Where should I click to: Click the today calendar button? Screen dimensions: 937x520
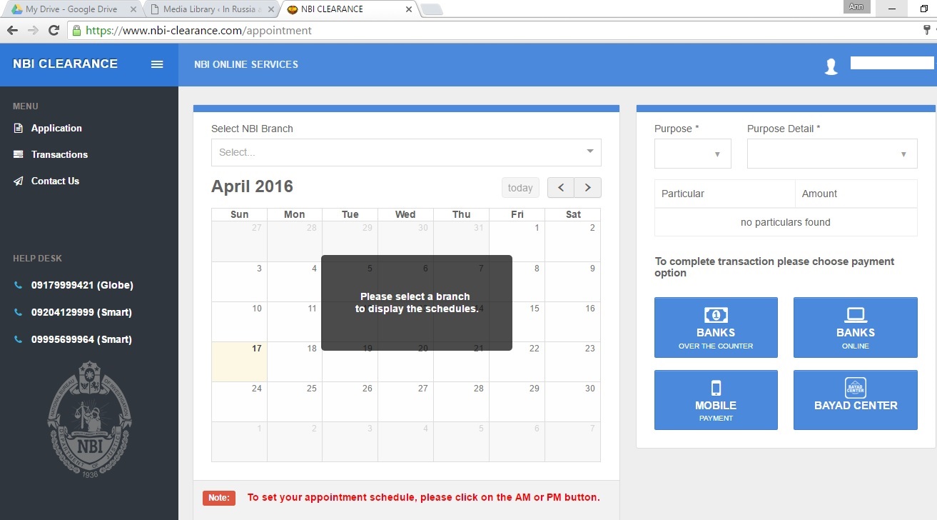coord(520,188)
